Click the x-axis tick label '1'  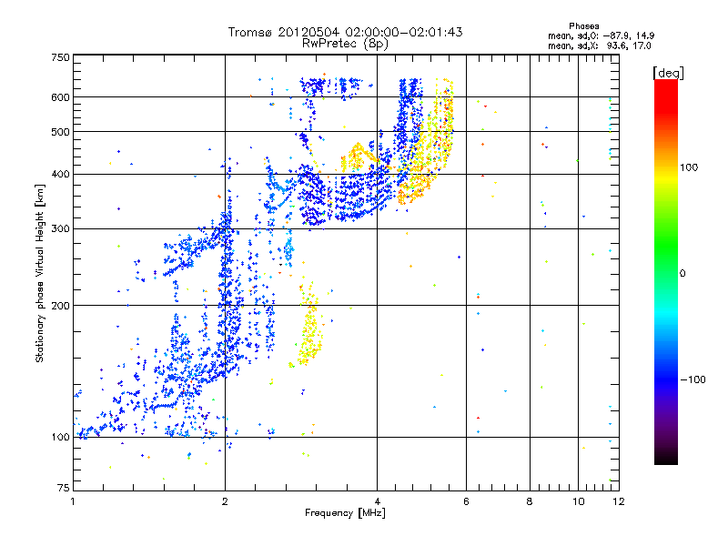[x=73, y=501]
